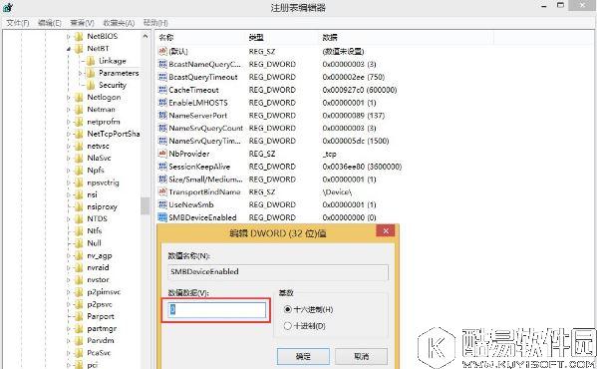
Task: Select the nv_agp tree item
Action: tap(99, 255)
